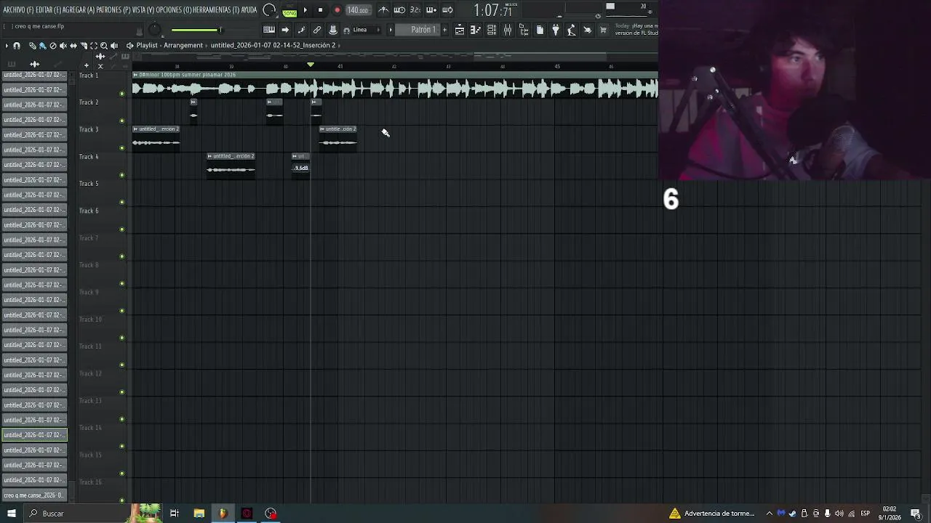Click the right-arrow auto-scroll icon
The image size is (931, 523).
(x=285, y=30)
